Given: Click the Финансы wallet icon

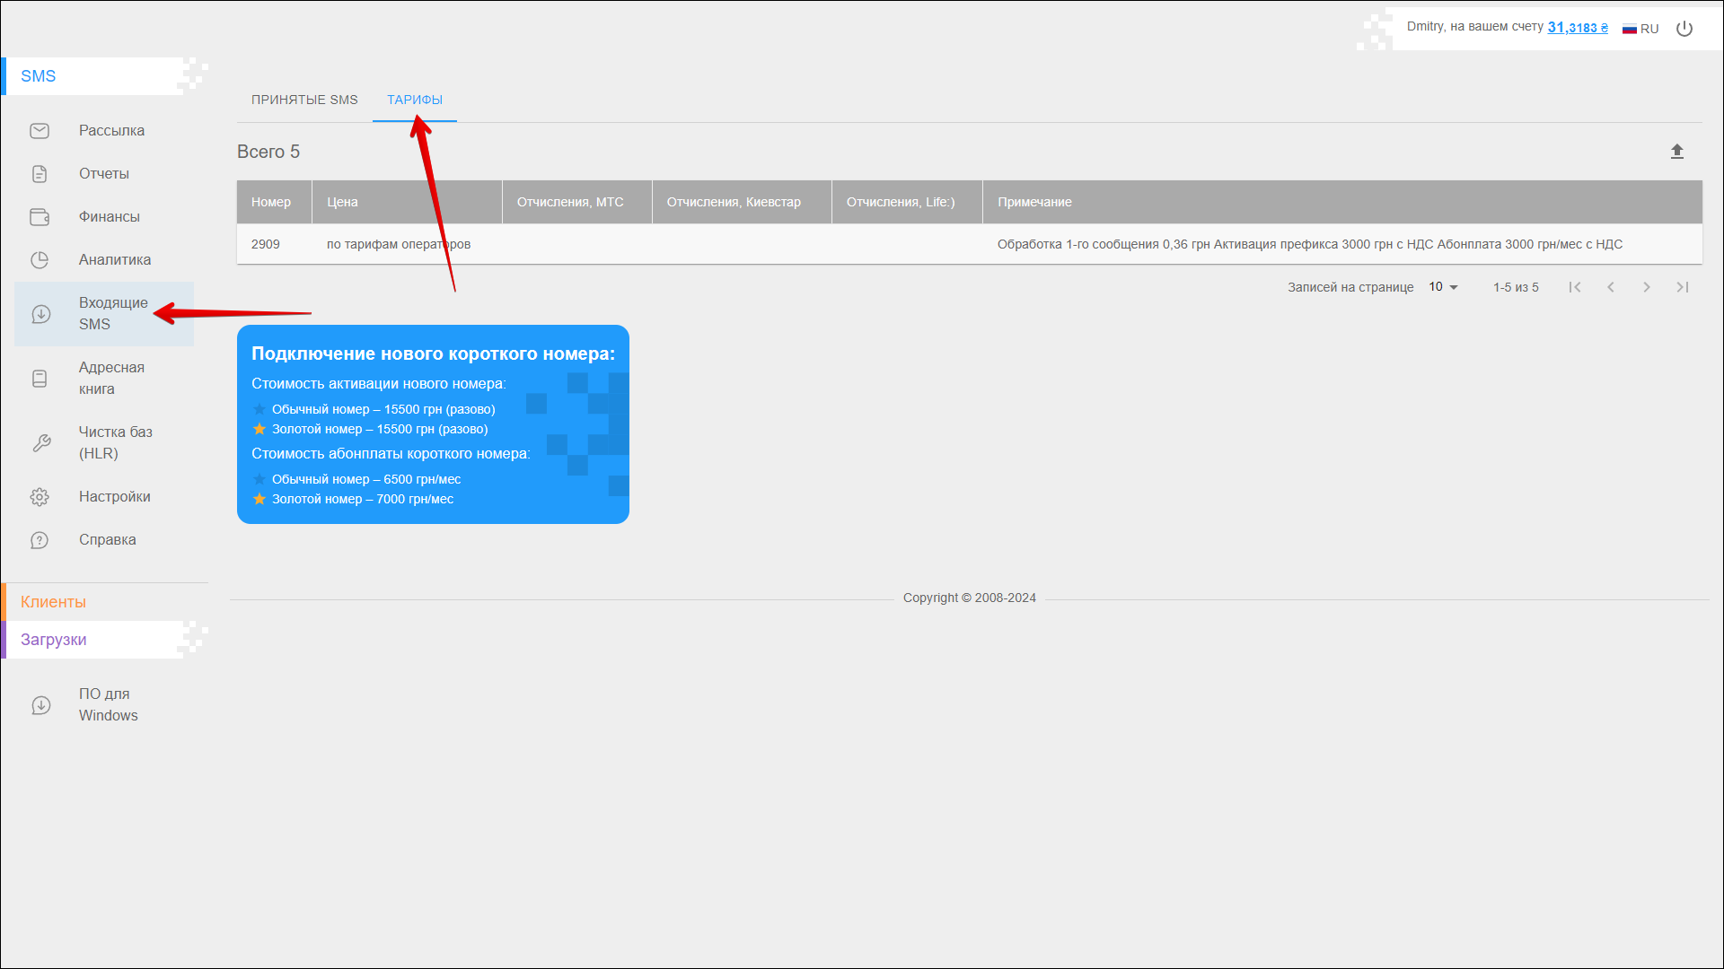Looking at the screenshot, I should click(x=40, y=217).
